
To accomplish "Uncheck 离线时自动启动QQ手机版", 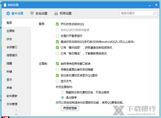I will pyautogui.click(x=57, y=42).
